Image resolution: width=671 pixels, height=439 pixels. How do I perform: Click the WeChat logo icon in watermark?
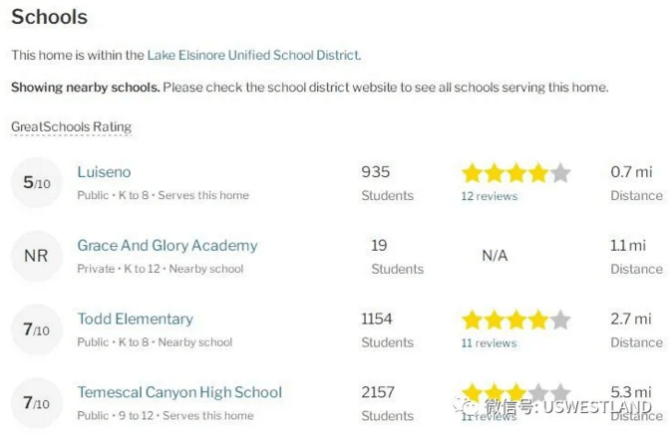coord(464,407)
